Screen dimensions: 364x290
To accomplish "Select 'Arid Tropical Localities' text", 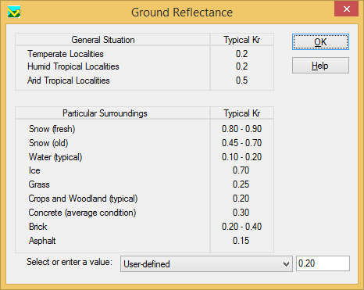I will click(69, 81).
